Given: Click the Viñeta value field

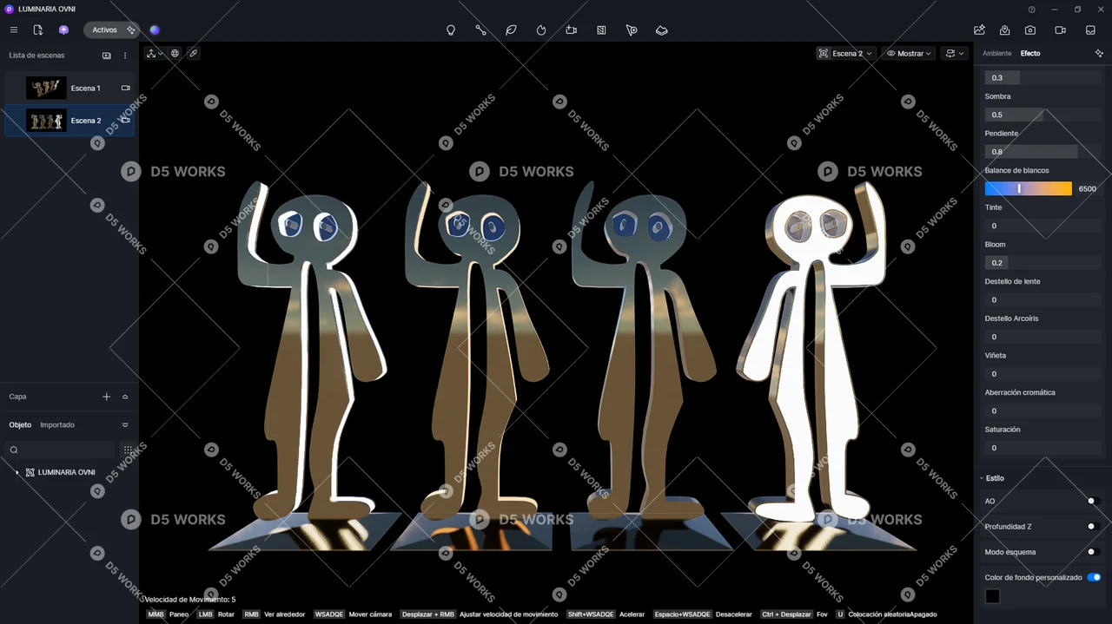Looking at the screenshot, I should (1042, 373).
